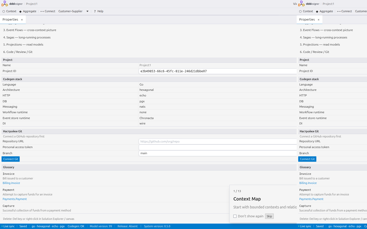
Task: Focus the Branch field containing main
Action: (x=218, y=153)
